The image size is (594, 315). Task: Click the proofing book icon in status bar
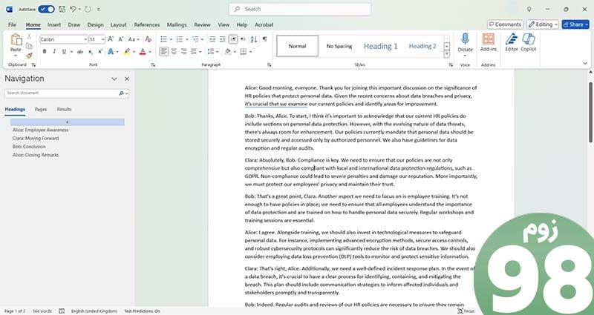coord(62,311)
